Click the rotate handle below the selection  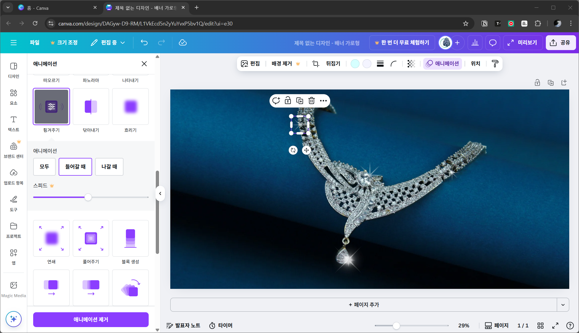(x=293, y=150)
